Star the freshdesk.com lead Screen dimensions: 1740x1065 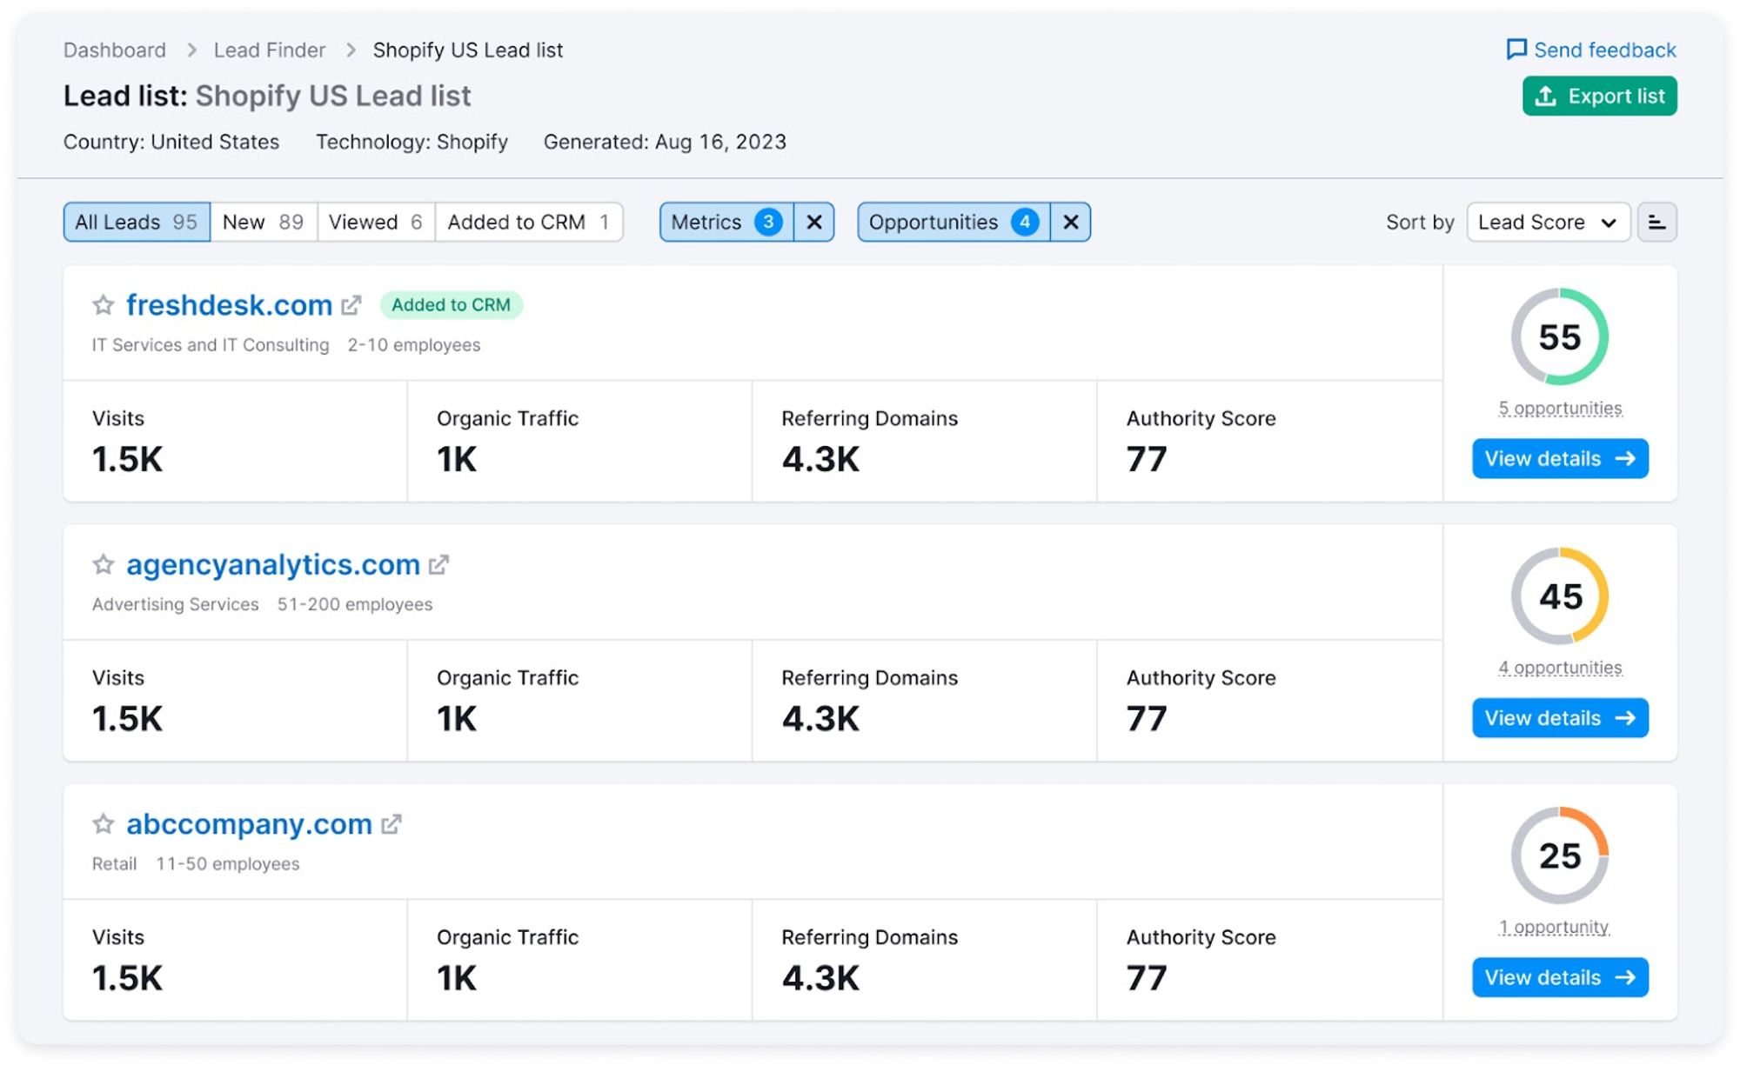click(104, 305)
